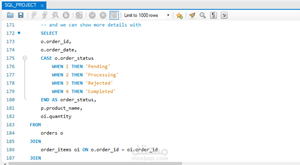Stop the running query
This screenshot has height=165, width=300.
click(66, 15)
